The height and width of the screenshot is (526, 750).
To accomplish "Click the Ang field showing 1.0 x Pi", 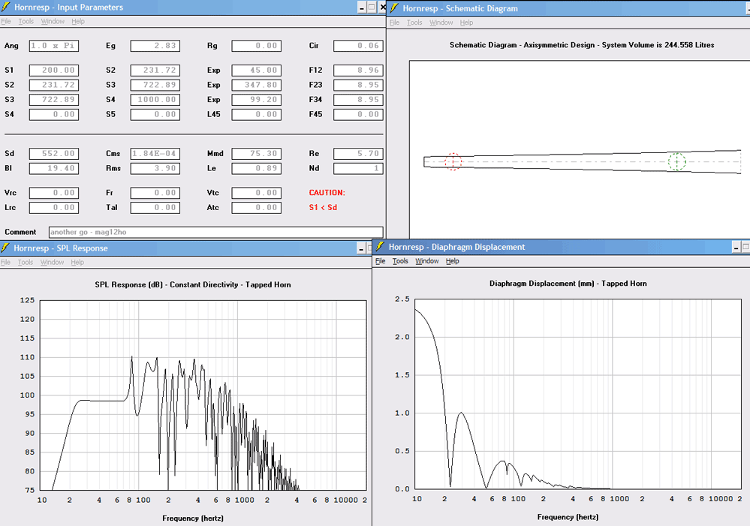I will tap(54, 46).
